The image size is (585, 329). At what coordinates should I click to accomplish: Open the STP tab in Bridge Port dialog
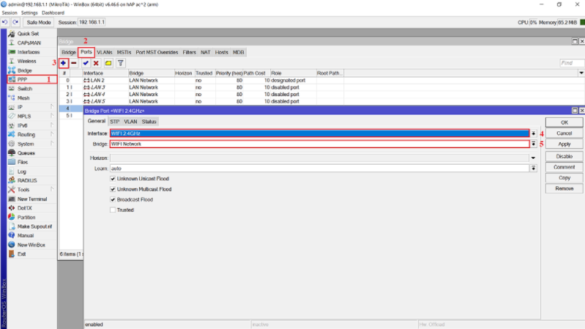click(115, 121)
